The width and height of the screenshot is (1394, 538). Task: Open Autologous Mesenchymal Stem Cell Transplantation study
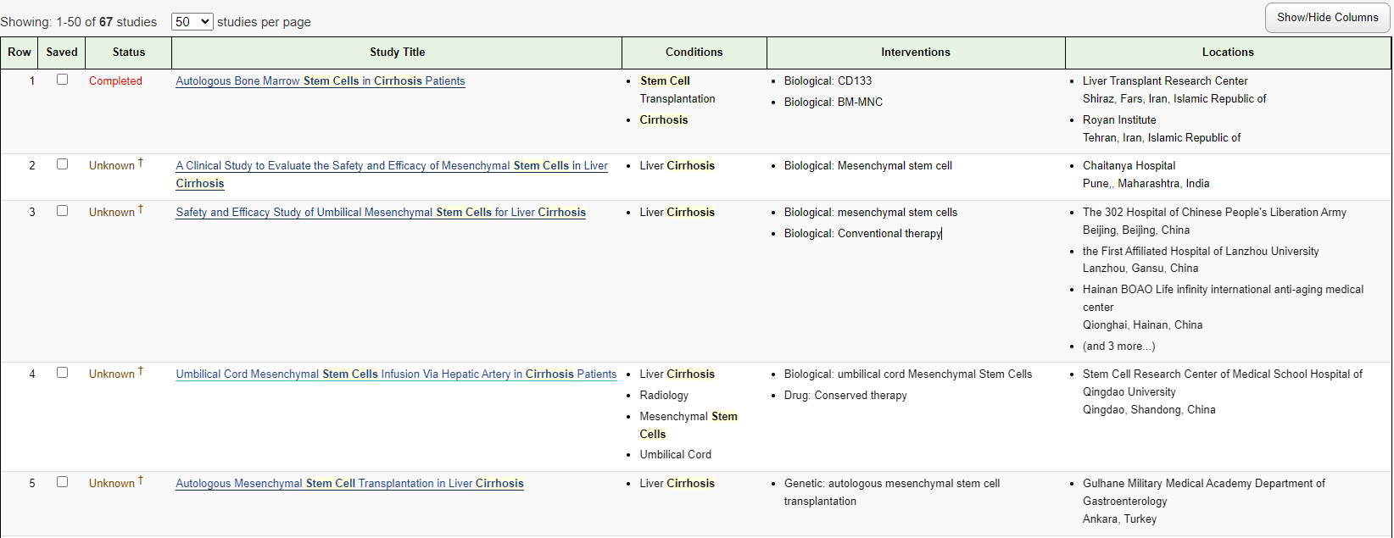(349, 484)
